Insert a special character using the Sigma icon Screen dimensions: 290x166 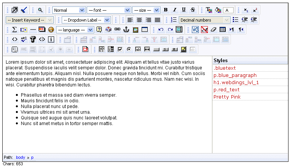tap(14, 30)
